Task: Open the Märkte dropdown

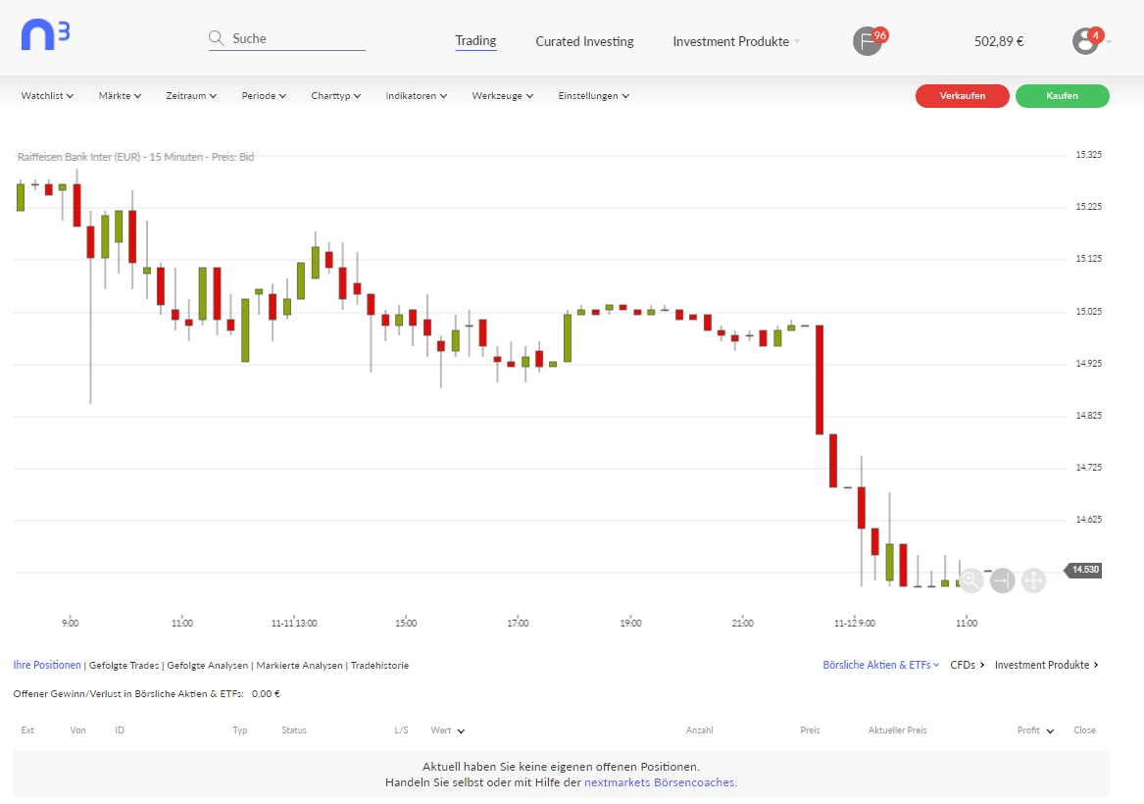Action: coord(120,95)
